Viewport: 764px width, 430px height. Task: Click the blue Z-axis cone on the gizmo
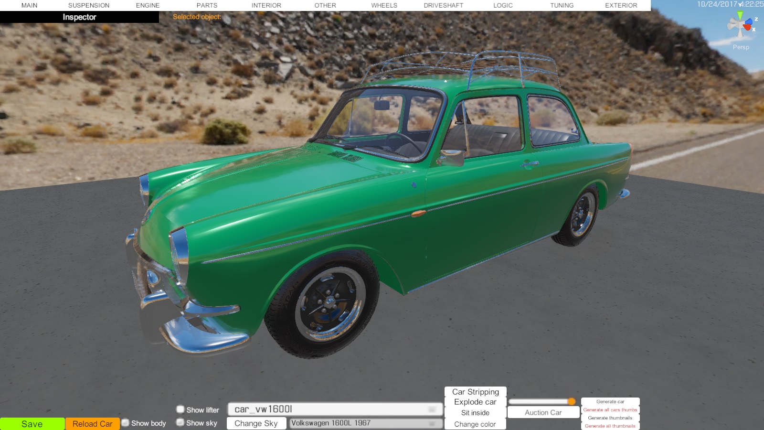(x=749, y=21)
